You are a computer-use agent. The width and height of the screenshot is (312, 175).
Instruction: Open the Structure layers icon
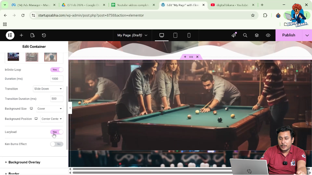(x=257, y=35)
